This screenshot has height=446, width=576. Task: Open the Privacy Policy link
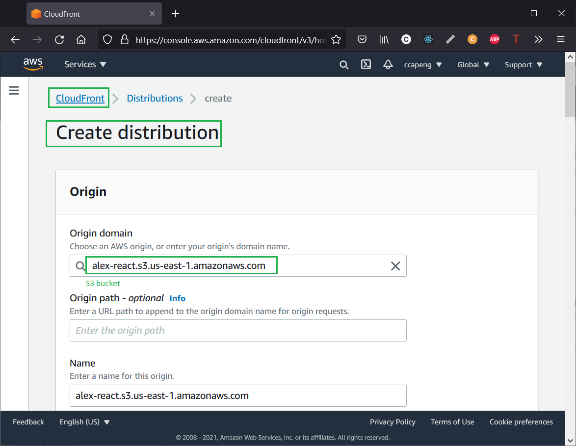(x=393, y=422)
